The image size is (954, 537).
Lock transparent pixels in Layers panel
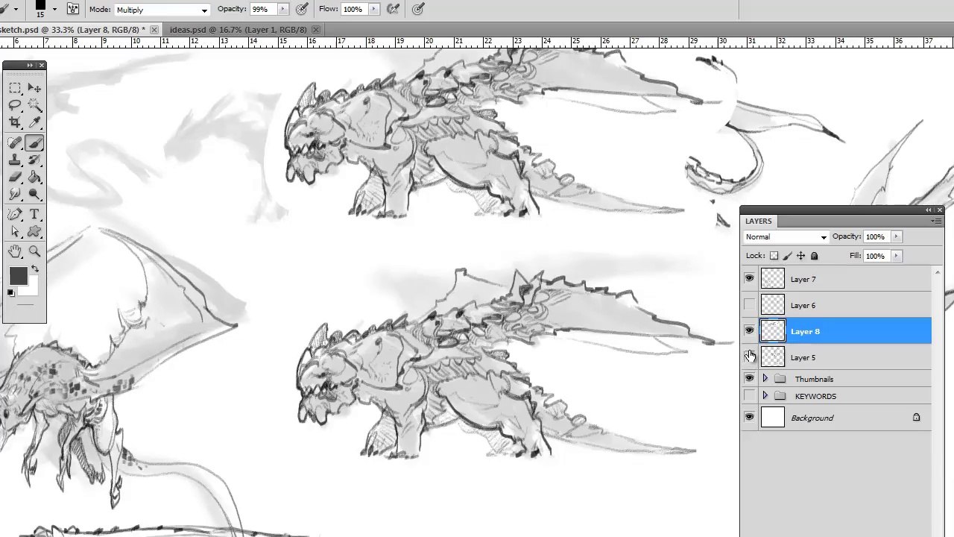point(774,256)
